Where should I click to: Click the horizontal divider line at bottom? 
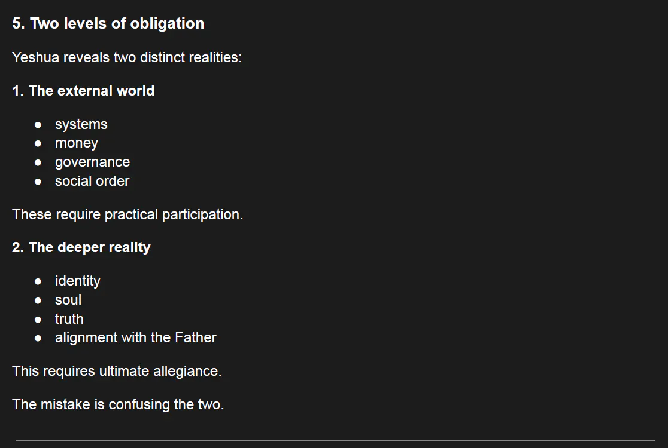click(x=334, y=441)
